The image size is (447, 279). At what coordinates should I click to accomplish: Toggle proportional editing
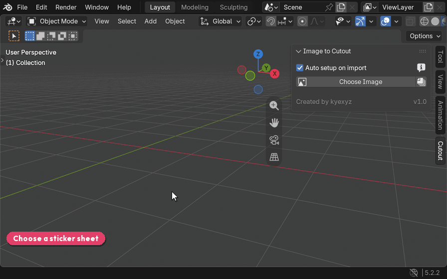click(x=302, y=21)
